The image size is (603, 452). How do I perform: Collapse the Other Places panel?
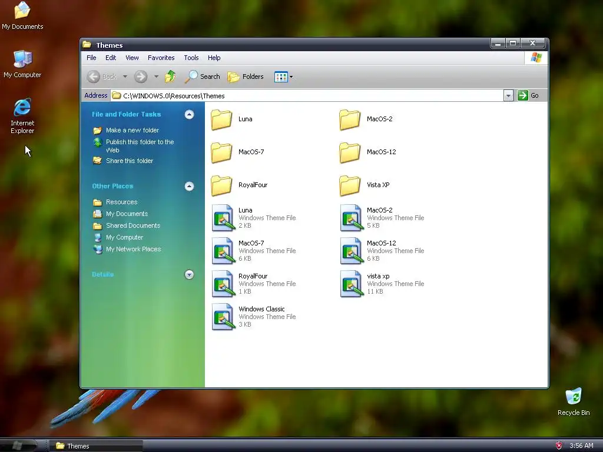[x=189, y=187]
